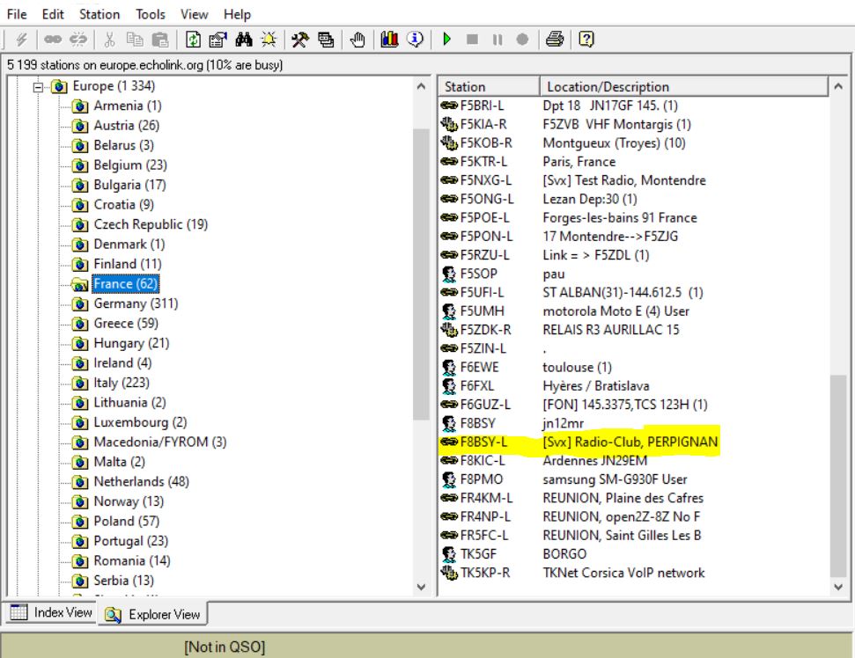Click the Station Info speech bubble icon

(415, 40)
